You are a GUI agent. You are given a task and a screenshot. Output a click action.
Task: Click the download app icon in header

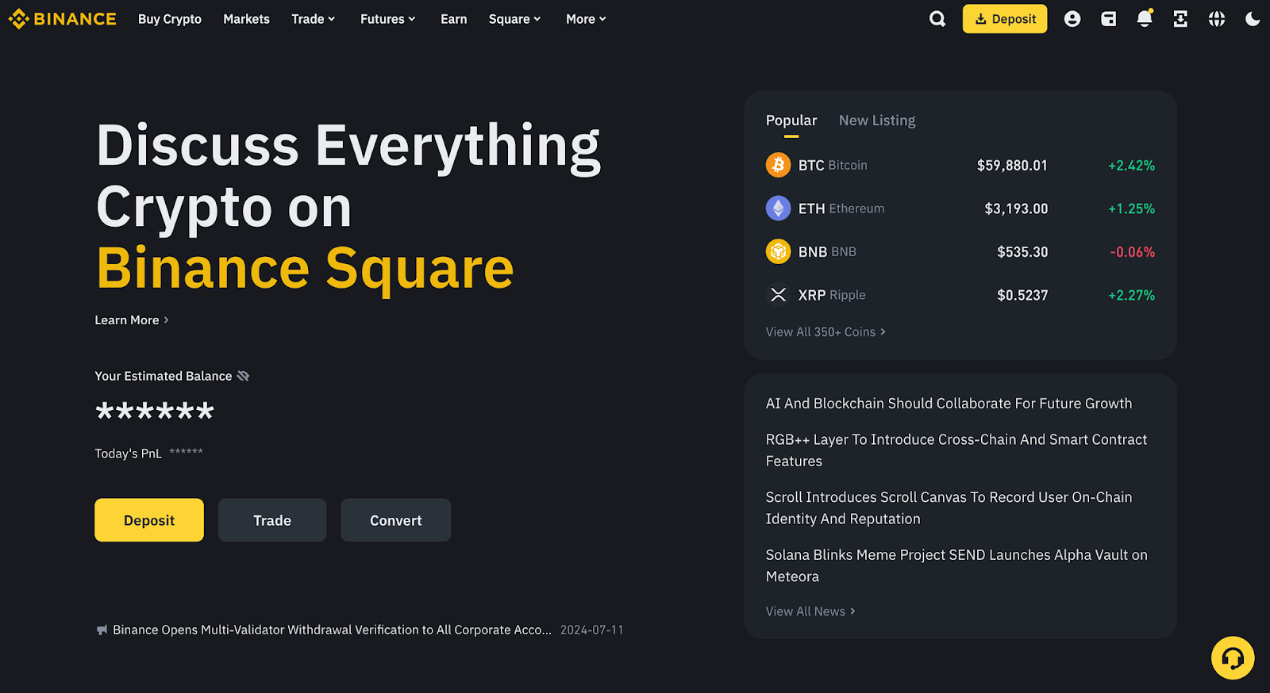[1180, 19]
